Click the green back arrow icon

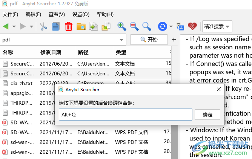[6, 26]
